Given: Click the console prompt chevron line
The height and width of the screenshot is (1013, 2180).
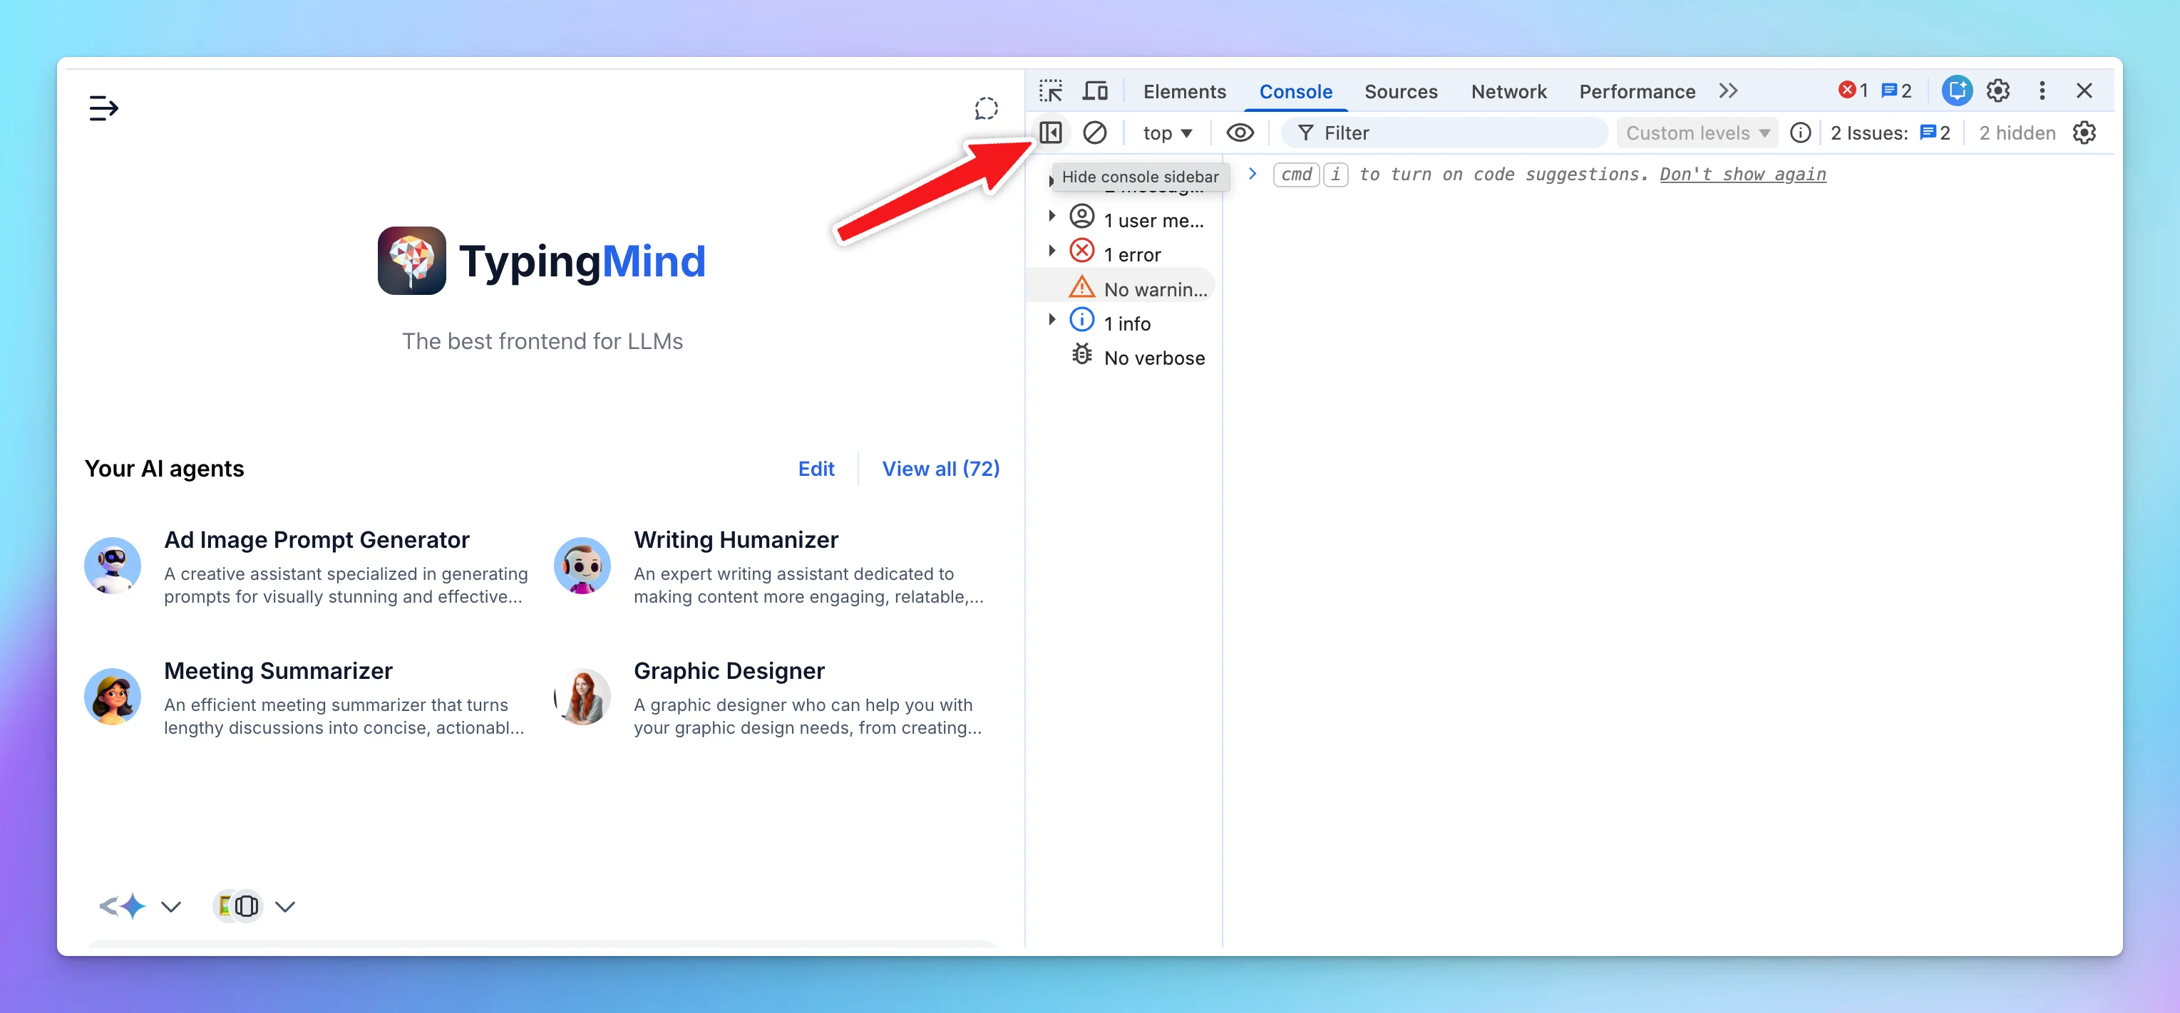Looking at the screenshot, I should (x=1253, y=175).
